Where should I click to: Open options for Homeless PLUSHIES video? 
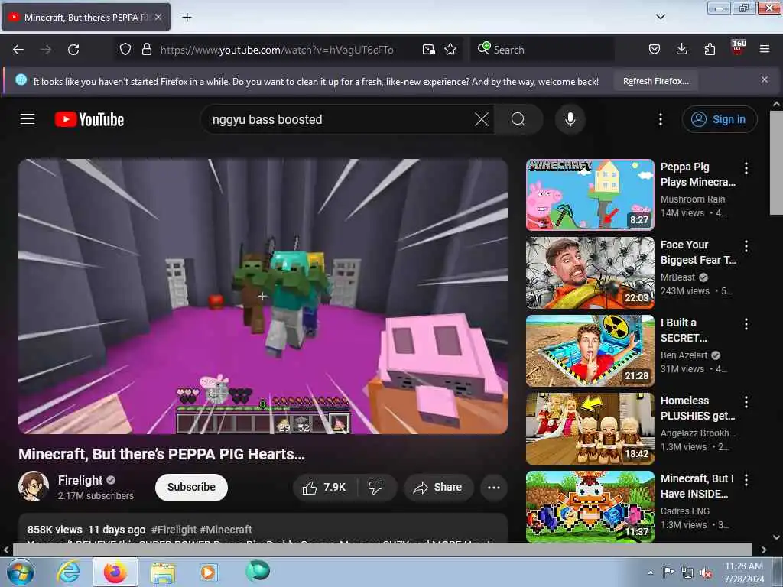pyautogui.click(x=746, y=402)
